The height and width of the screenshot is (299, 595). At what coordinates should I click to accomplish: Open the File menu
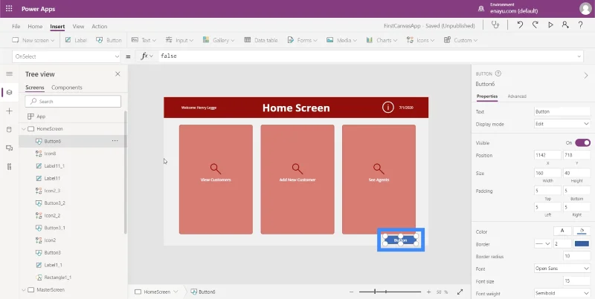(x=16, y=27)
